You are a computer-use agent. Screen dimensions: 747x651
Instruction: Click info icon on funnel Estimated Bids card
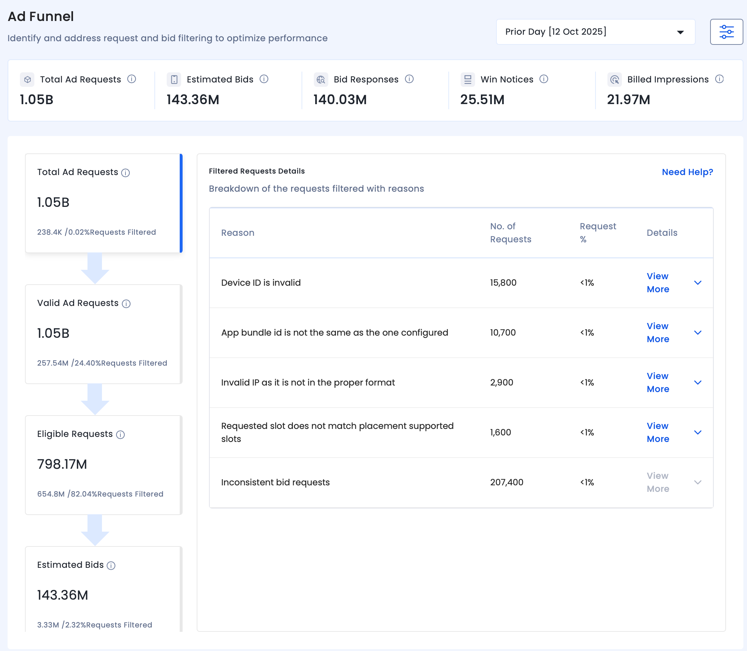tap(111, 566)
